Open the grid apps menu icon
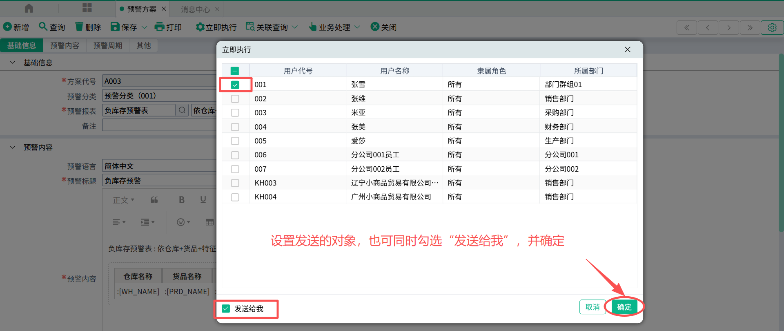Image resolution: width=784 pixels, height=331 pixels. tap(87, 8)
